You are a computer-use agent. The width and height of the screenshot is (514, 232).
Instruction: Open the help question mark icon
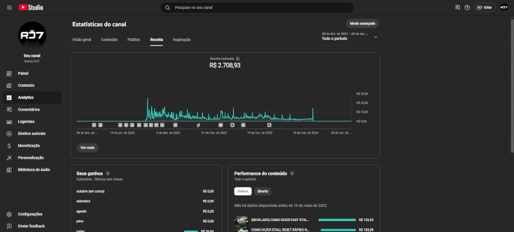pyautogui.click(x=467, y=8)
